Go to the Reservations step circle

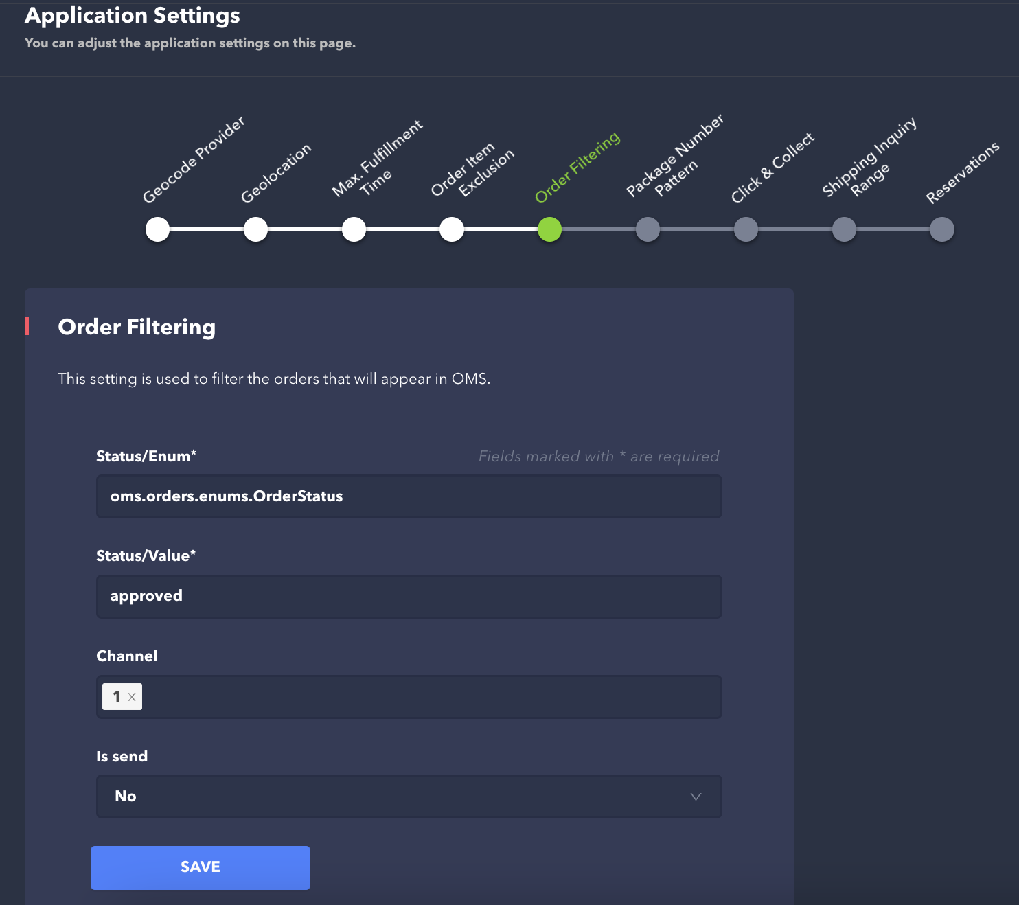tap(942, 229)
